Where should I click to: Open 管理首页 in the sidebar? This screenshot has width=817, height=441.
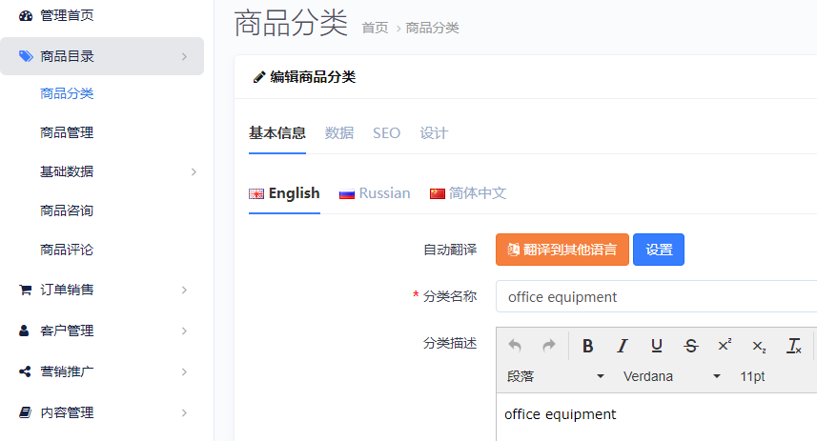click(x=68, y=15)
